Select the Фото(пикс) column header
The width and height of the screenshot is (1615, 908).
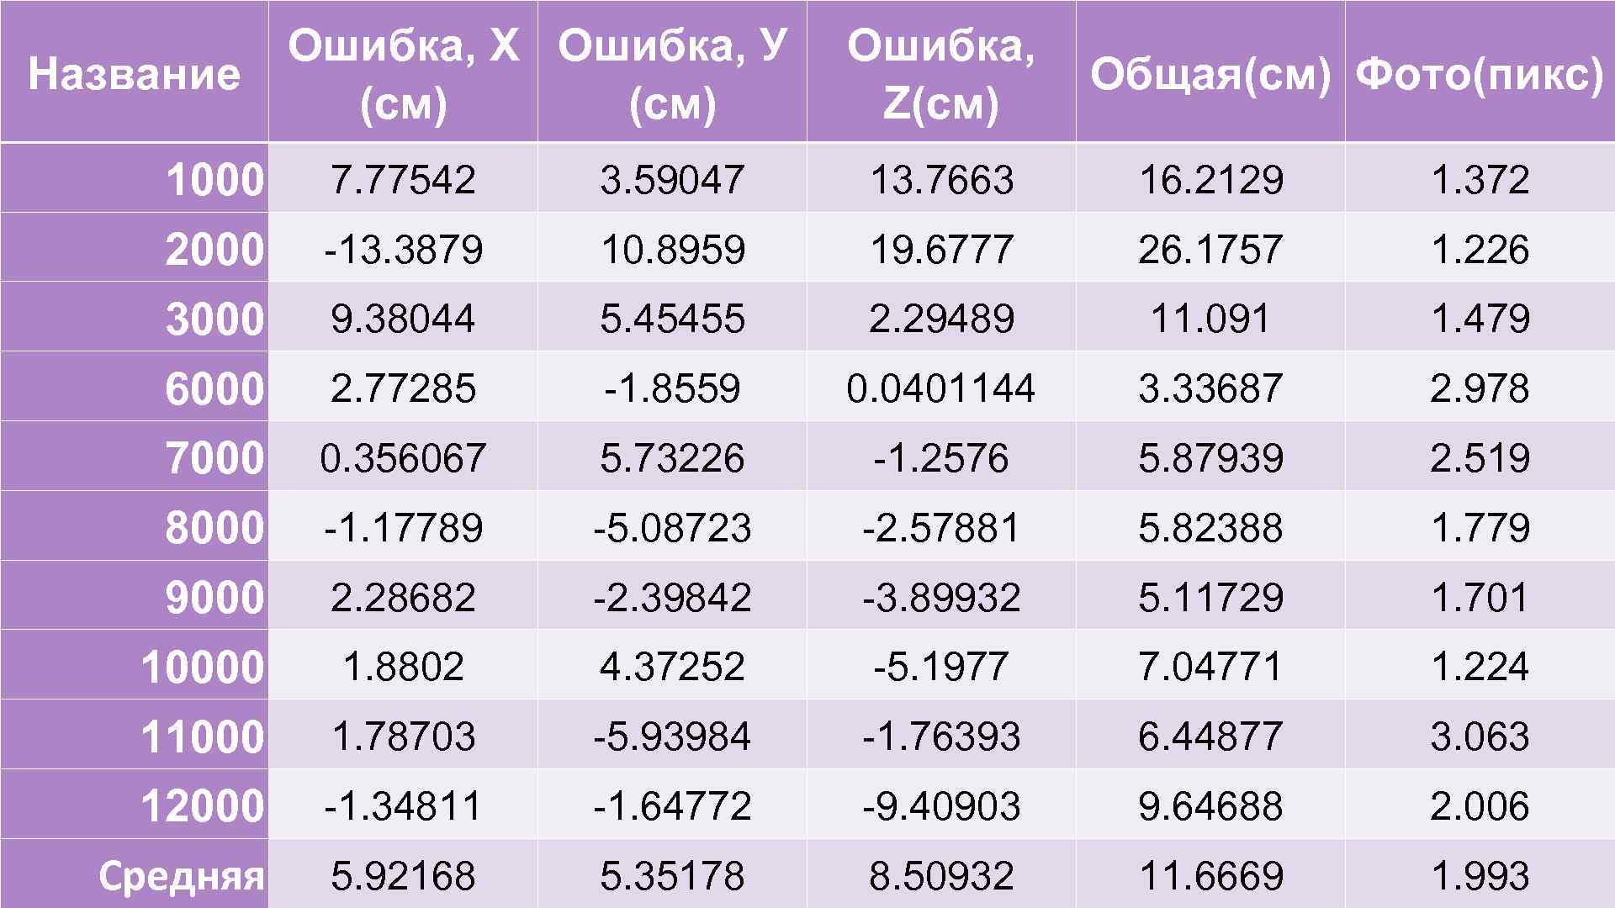pos(1480,73)
